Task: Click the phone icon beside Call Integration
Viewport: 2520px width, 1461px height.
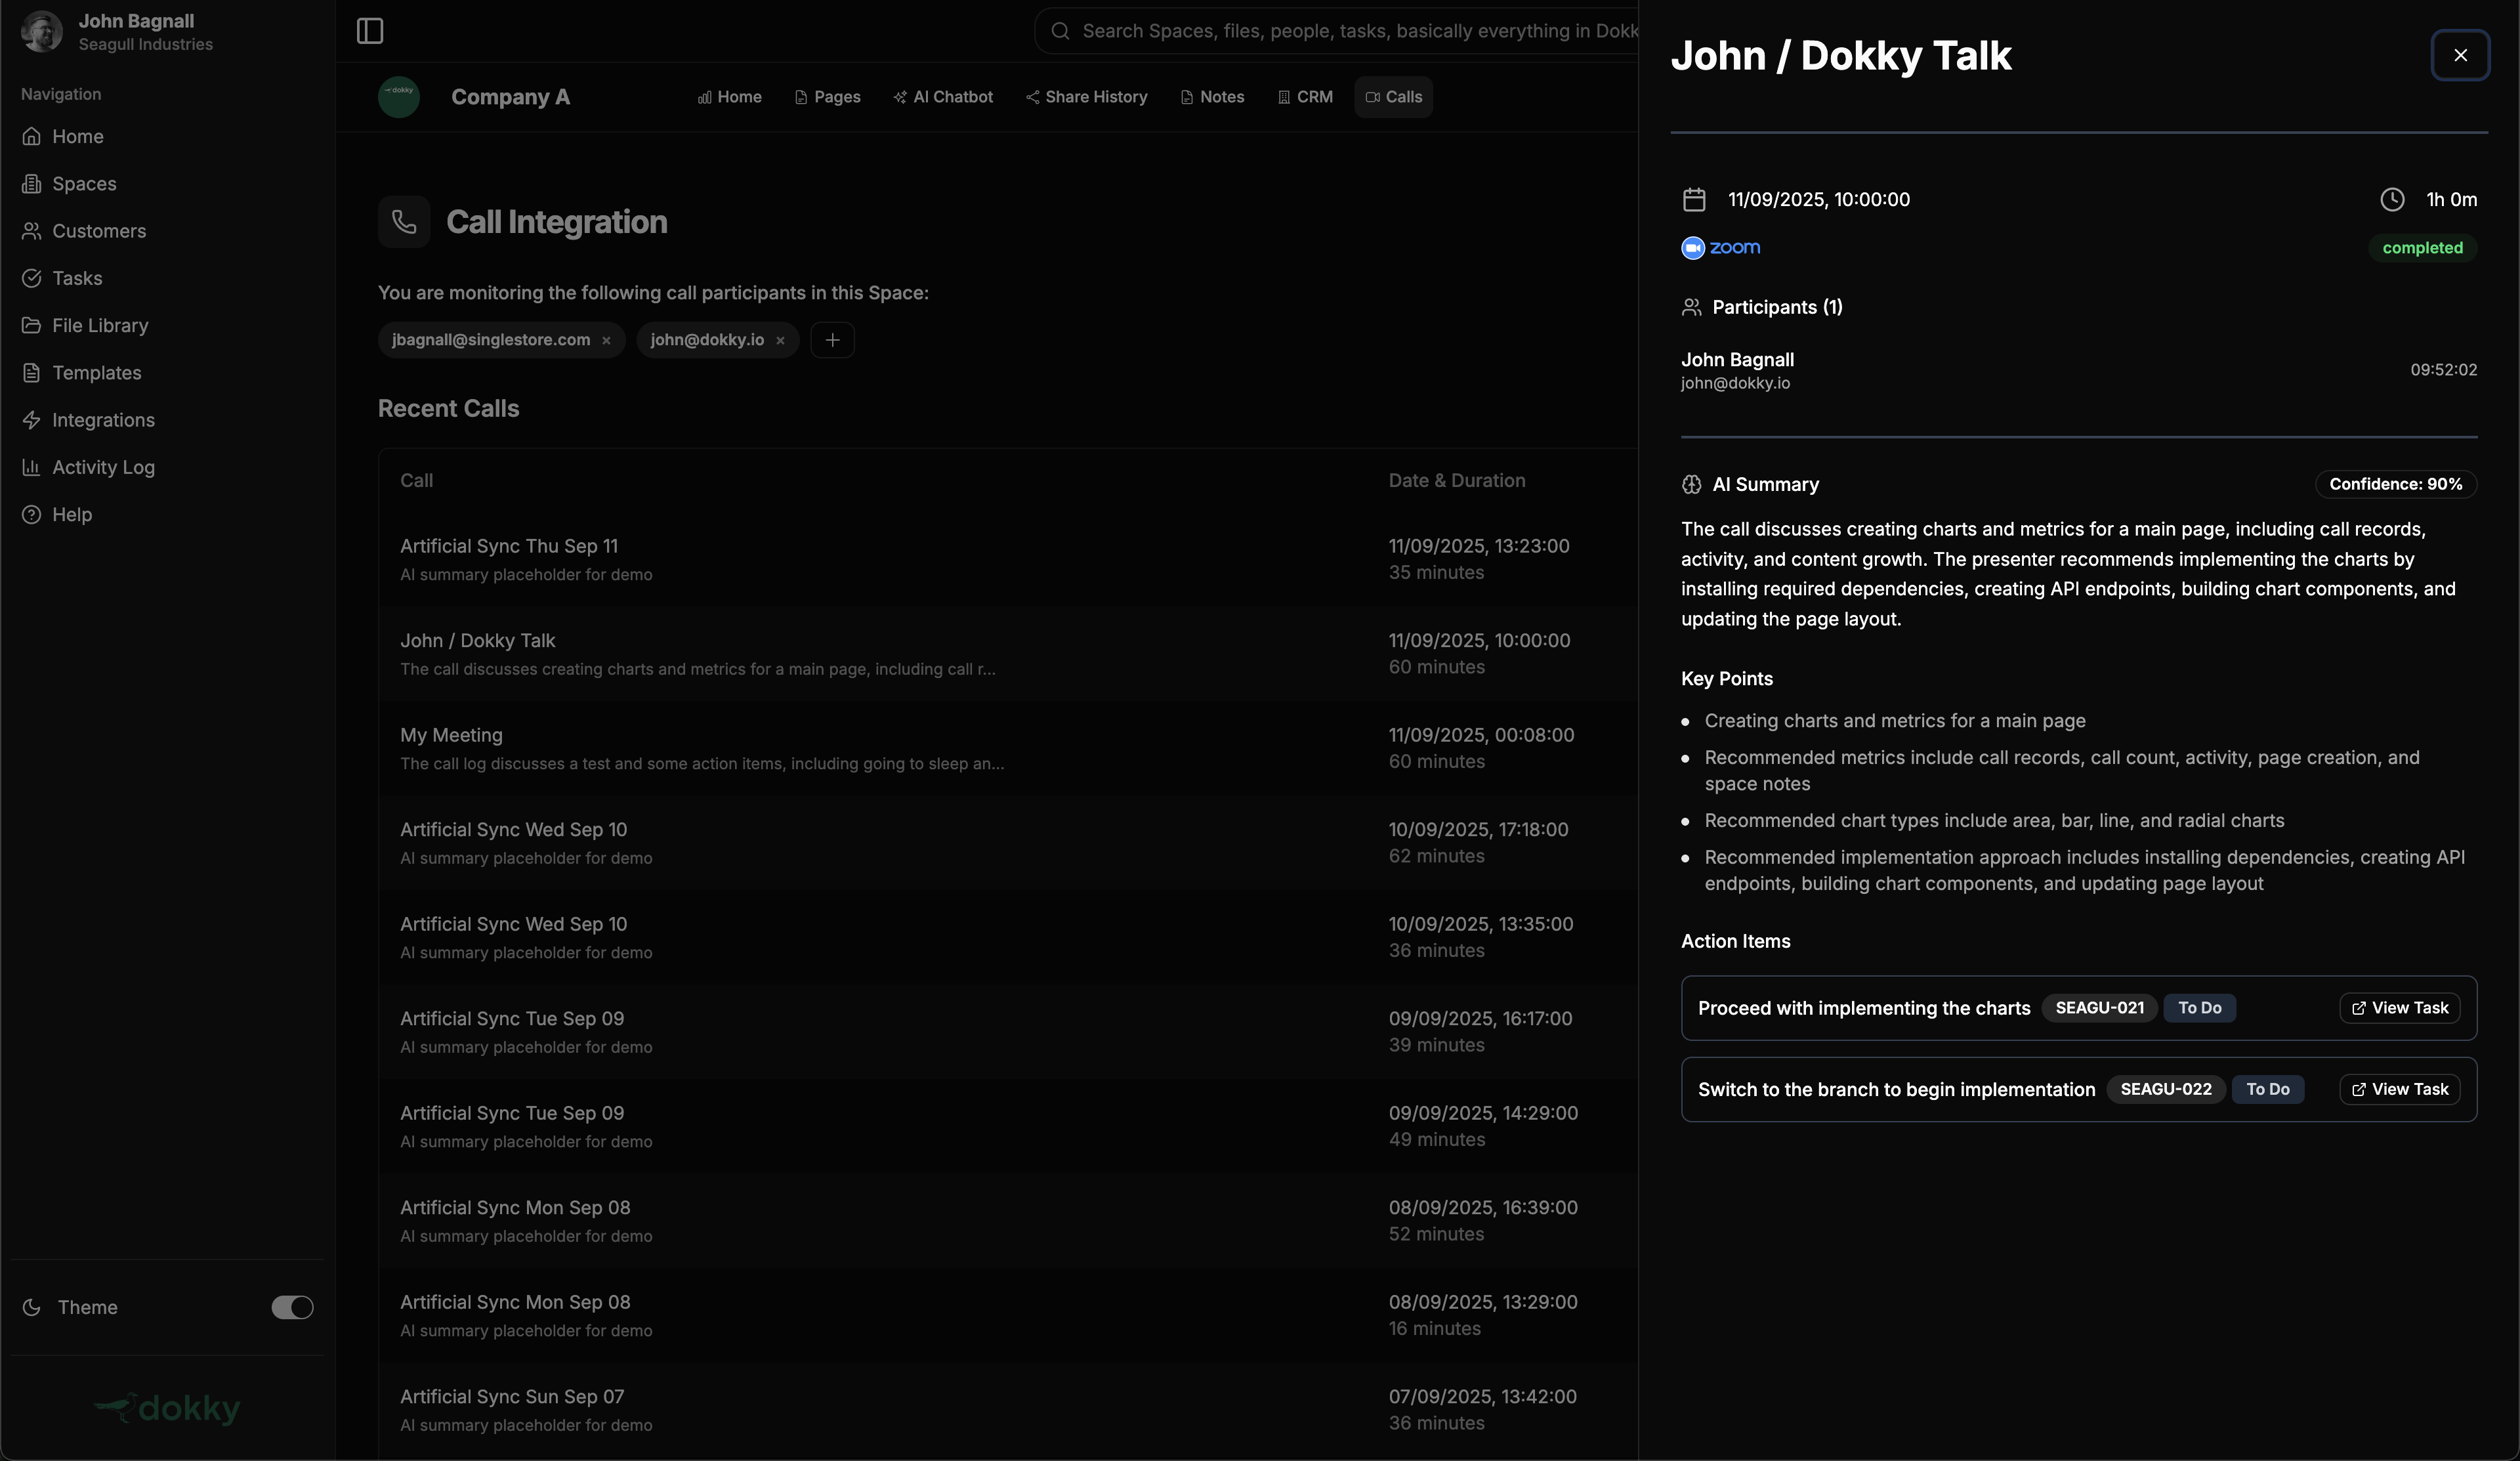Action: coord(404,222)
